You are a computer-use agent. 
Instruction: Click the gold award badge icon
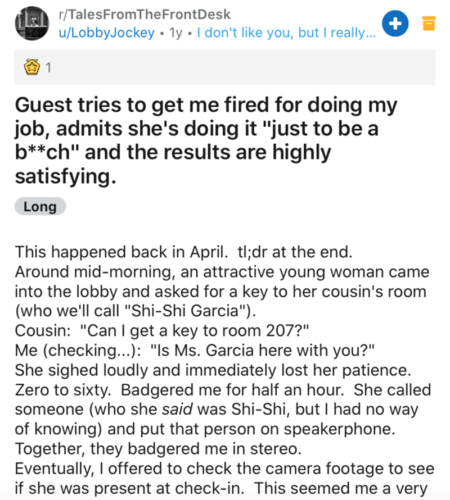point(31,69)
